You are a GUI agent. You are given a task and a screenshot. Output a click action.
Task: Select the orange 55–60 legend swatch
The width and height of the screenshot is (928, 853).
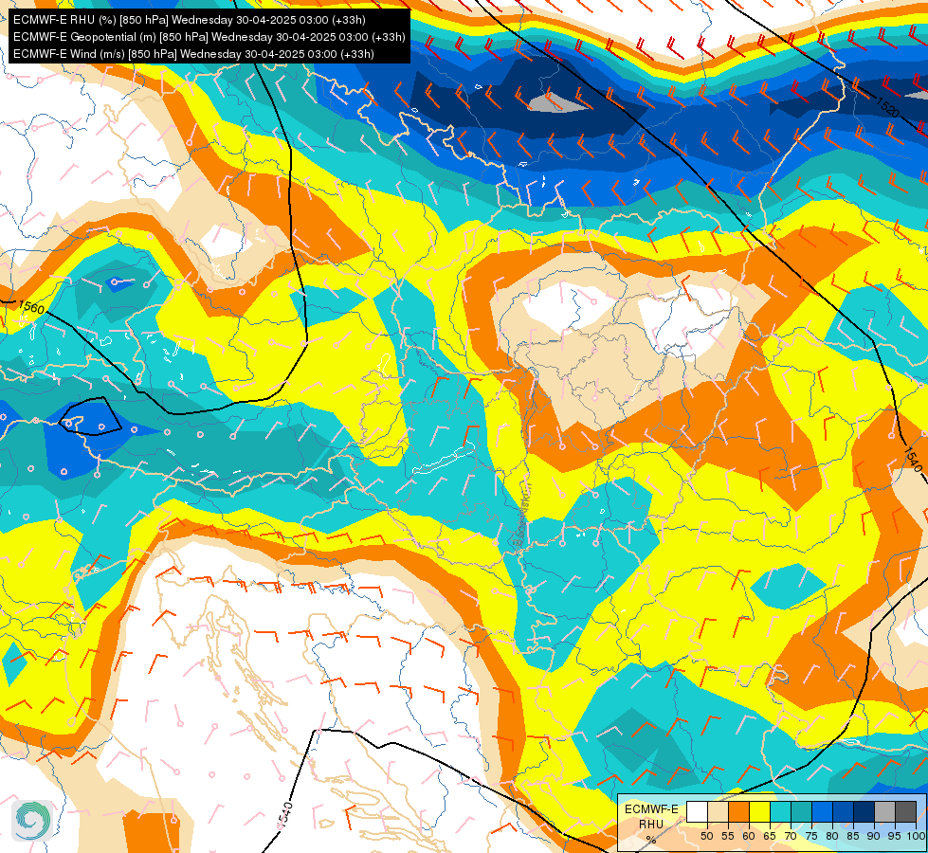pos(738,811)
